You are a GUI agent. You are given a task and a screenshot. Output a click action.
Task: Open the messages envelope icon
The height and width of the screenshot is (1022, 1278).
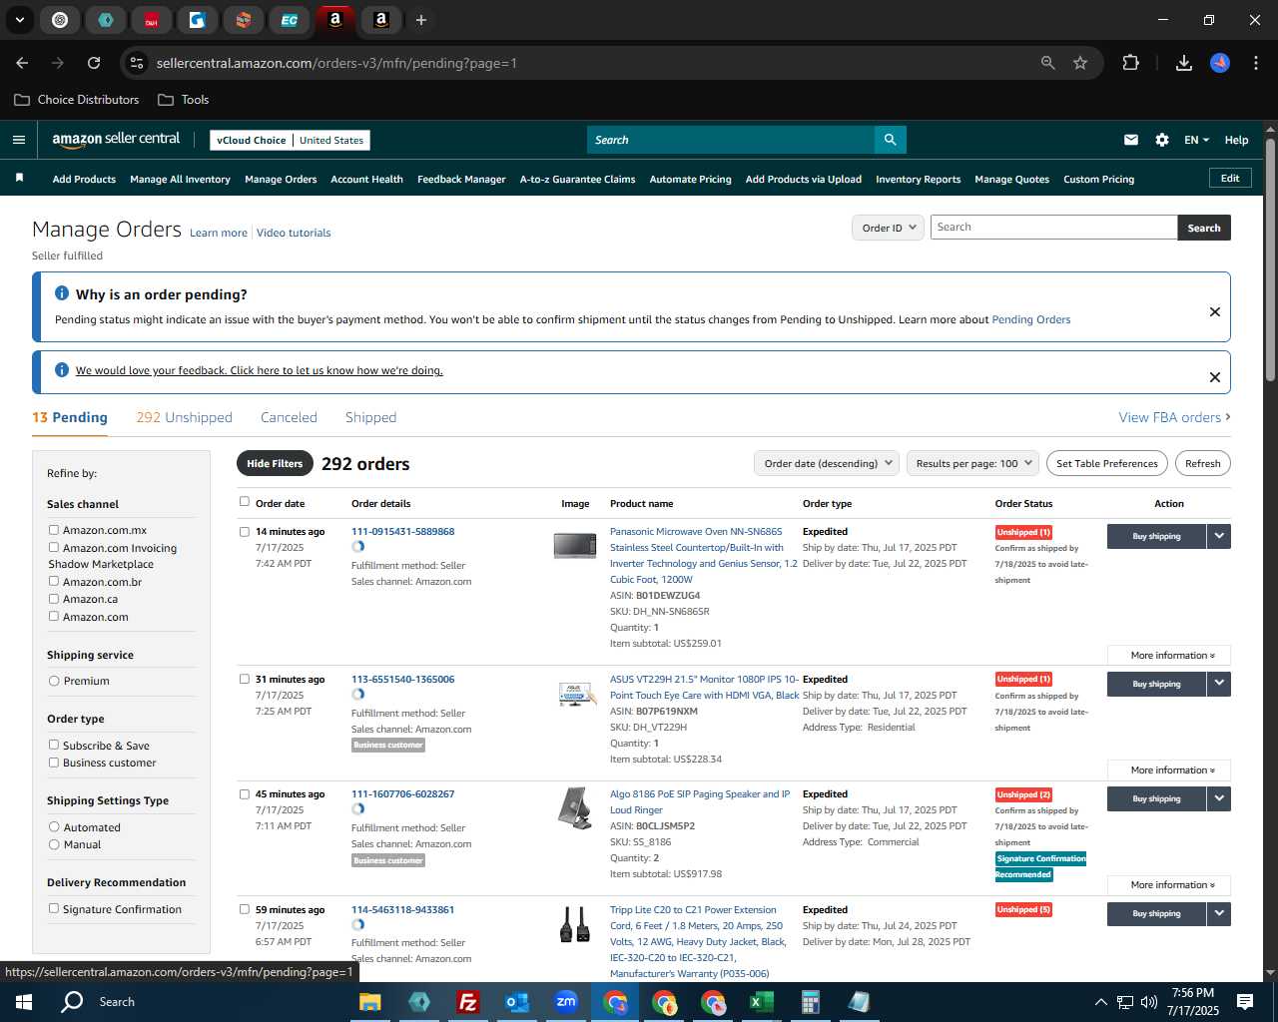1131,140
